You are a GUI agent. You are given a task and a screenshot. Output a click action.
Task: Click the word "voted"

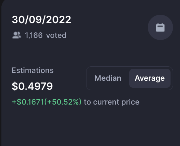tap(56, 35)
